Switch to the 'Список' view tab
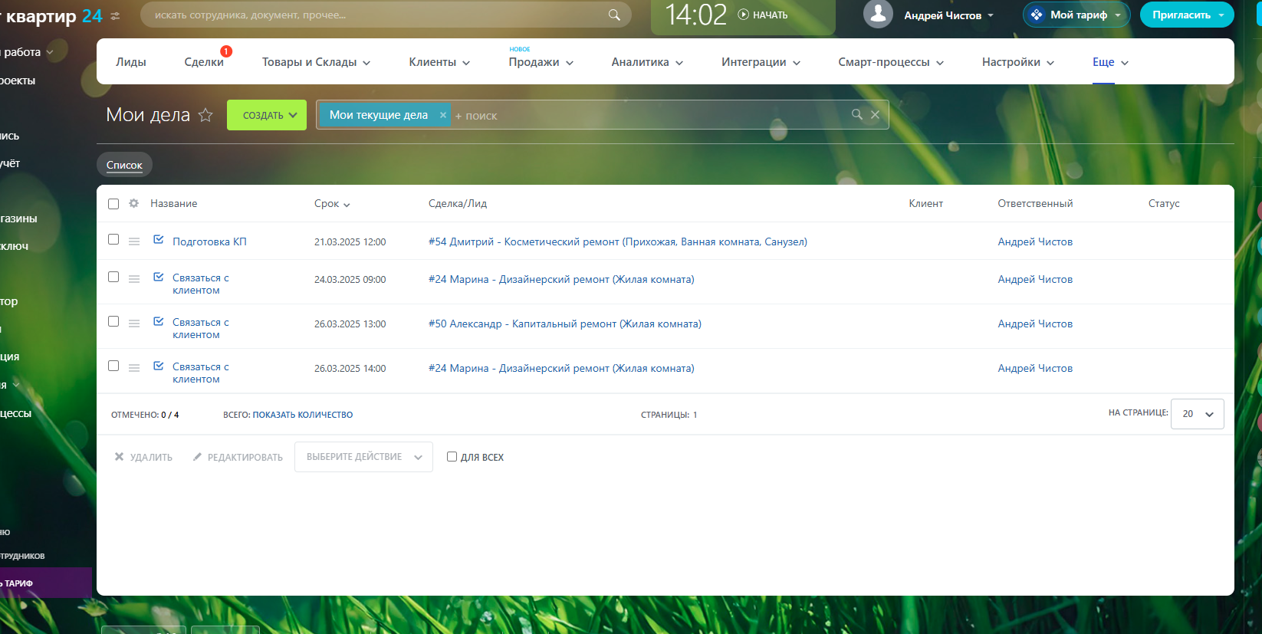 pyautogui.click(x=124, y=165)
